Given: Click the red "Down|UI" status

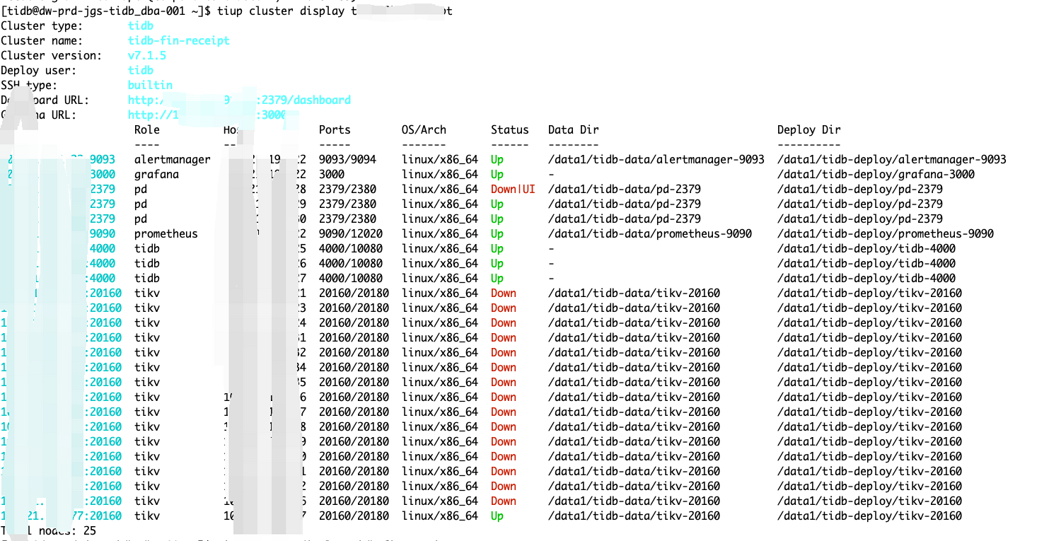Looking at the screenshot, I should click(x=513, y=190).
